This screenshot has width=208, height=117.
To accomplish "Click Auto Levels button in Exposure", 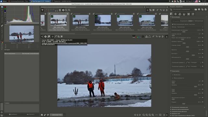I will click(175, 21).
